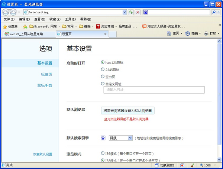This screenshot has width=223, height=169.
Task: Click the browser back arrow button
Action: point(6,12)
